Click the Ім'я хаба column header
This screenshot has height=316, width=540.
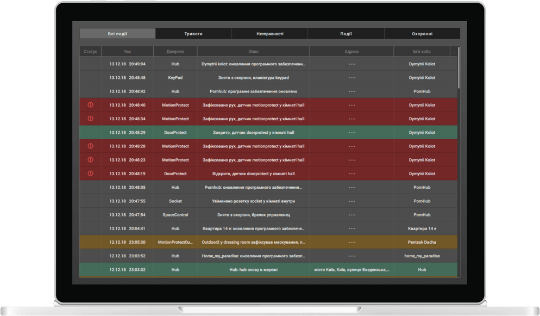tap(422, 52)
